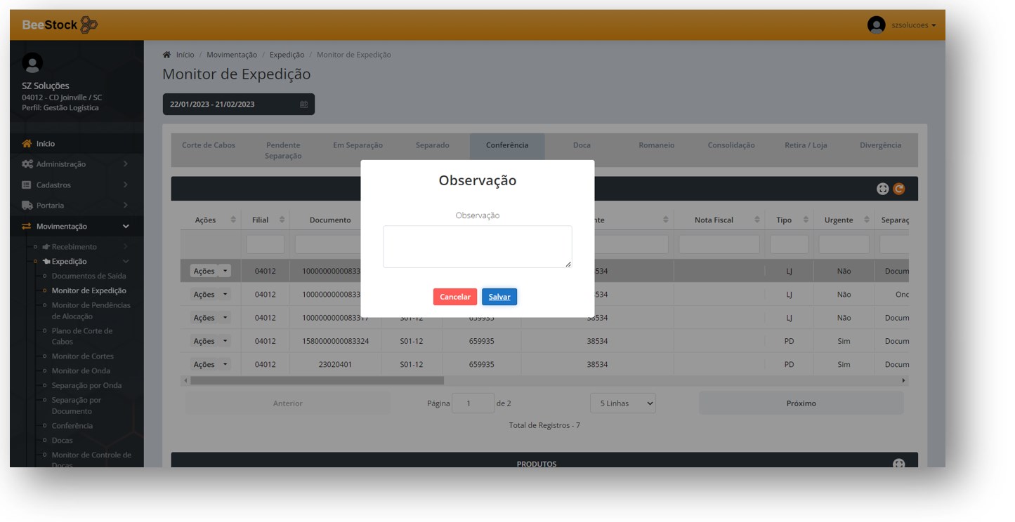Switch to the Romaneio tab
The image size is (1015, 522).
(656, 145)
